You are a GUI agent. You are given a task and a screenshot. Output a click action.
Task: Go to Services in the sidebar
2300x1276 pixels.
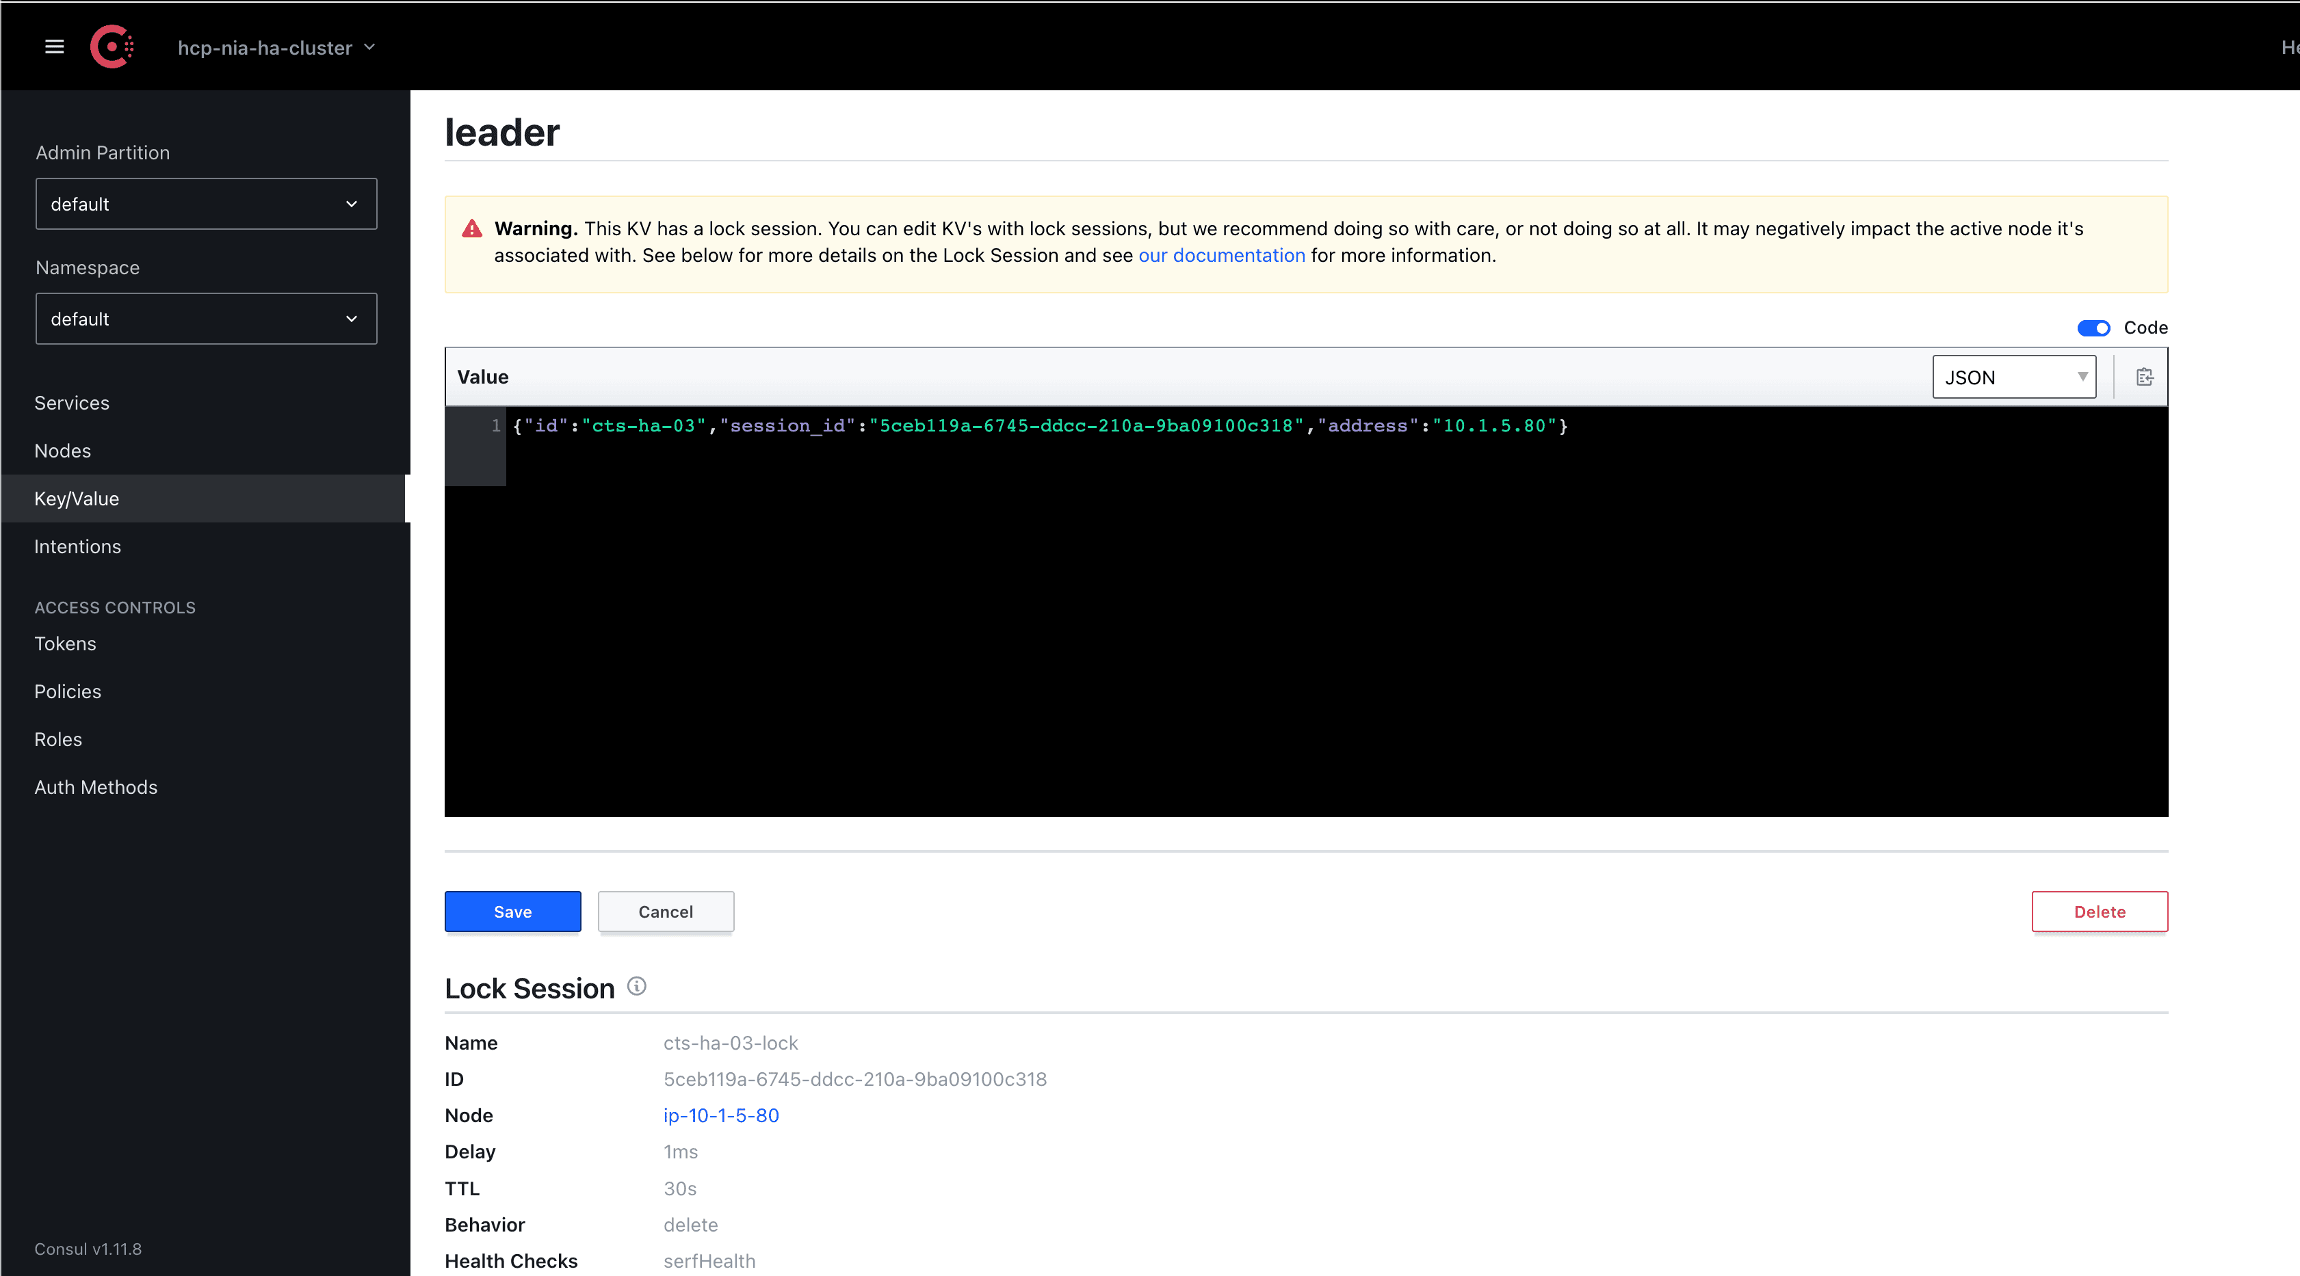(x=71, y=403)
